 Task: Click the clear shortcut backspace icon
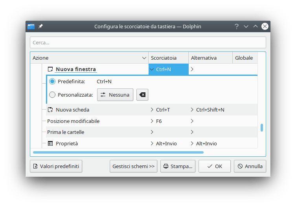coord(142,95)
